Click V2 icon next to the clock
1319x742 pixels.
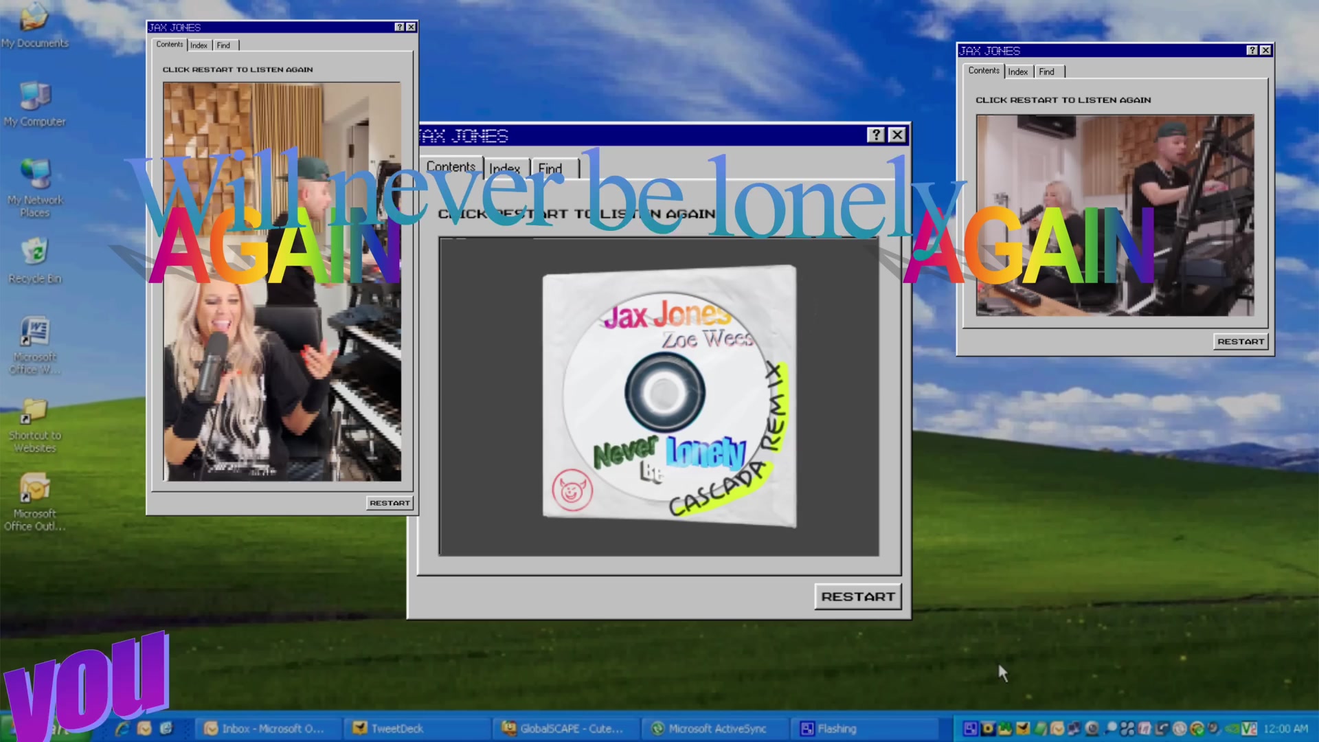1249,728
